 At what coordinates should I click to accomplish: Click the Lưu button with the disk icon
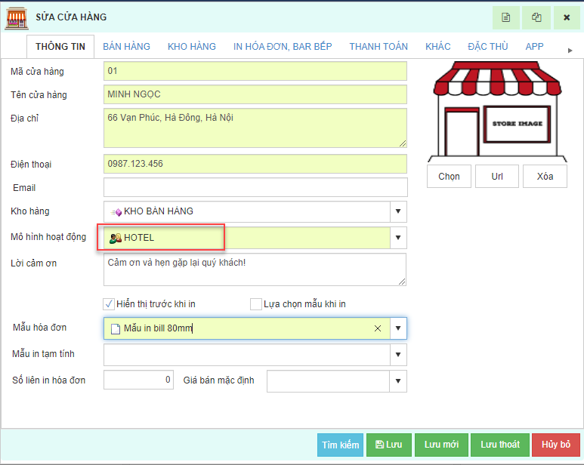388,445
